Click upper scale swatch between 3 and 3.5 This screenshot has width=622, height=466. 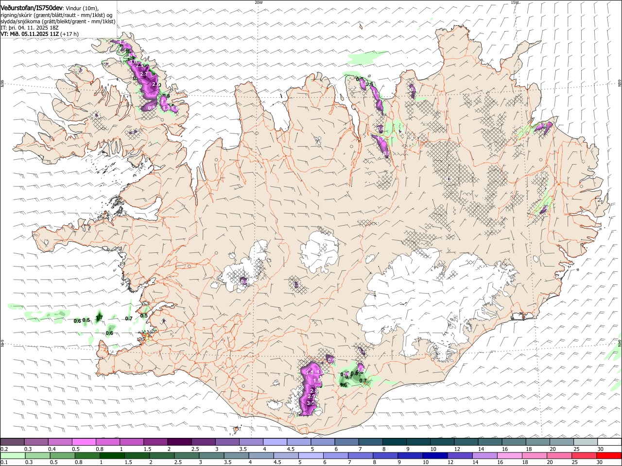click(227, 442)
